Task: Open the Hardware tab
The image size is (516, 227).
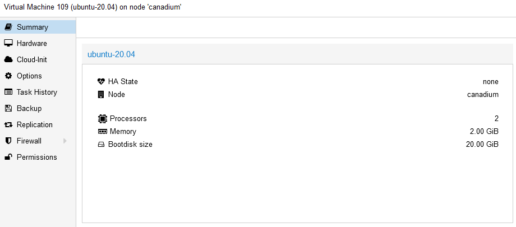Action: pyautogui.click(x=31, y=43)
